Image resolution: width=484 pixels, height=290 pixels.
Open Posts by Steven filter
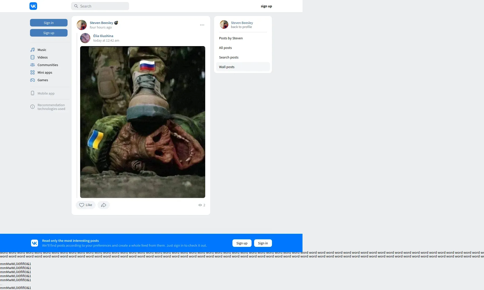pos(231,38)
